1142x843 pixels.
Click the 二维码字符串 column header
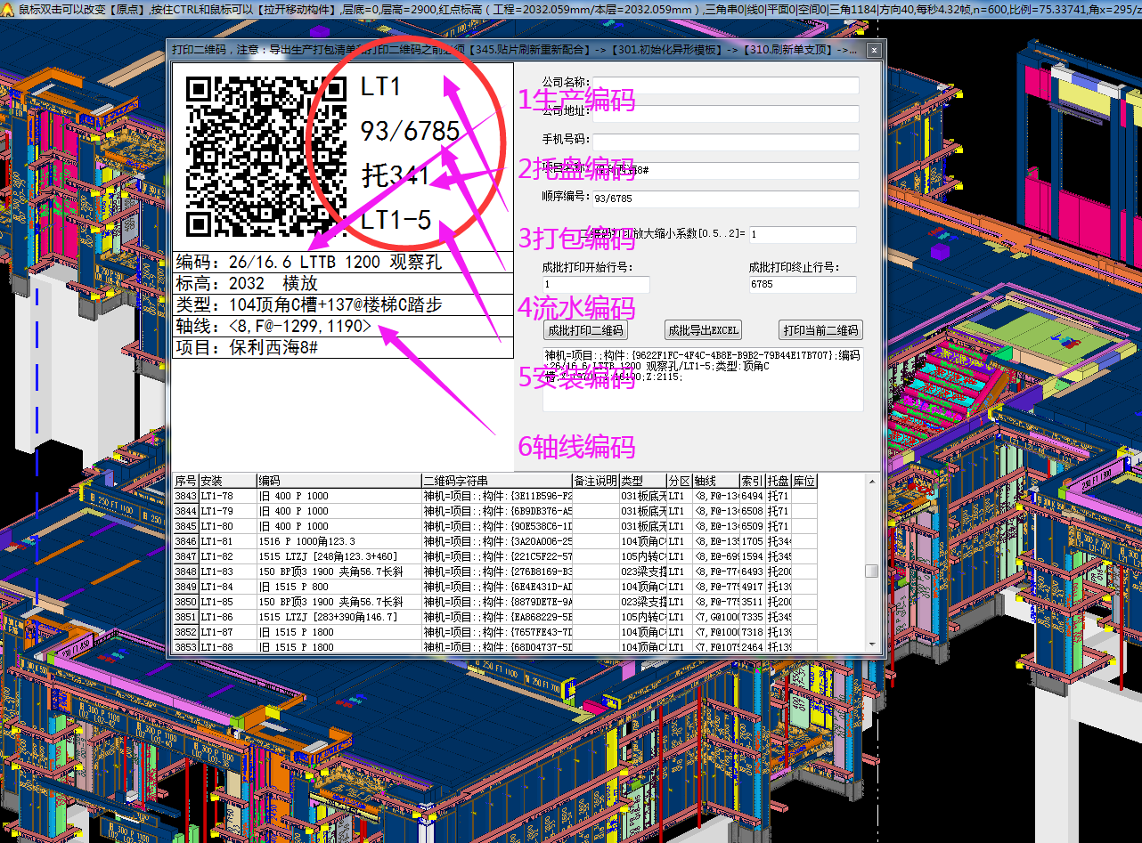(x=496, y=481)
